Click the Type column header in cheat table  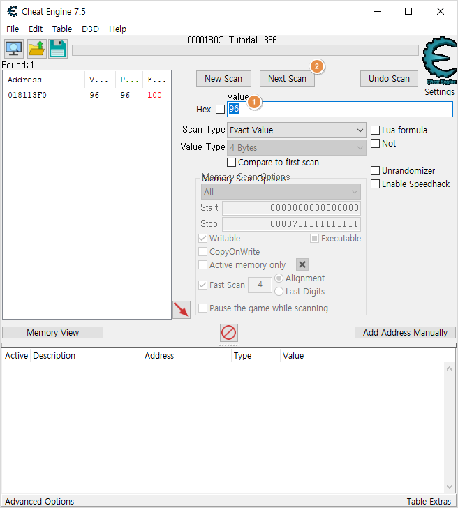pos(256,356)
